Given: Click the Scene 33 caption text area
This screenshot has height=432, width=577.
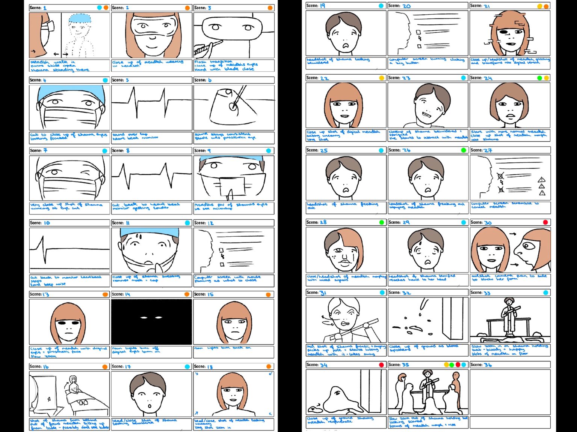Looking at the screenshot, I should (510, 350).
